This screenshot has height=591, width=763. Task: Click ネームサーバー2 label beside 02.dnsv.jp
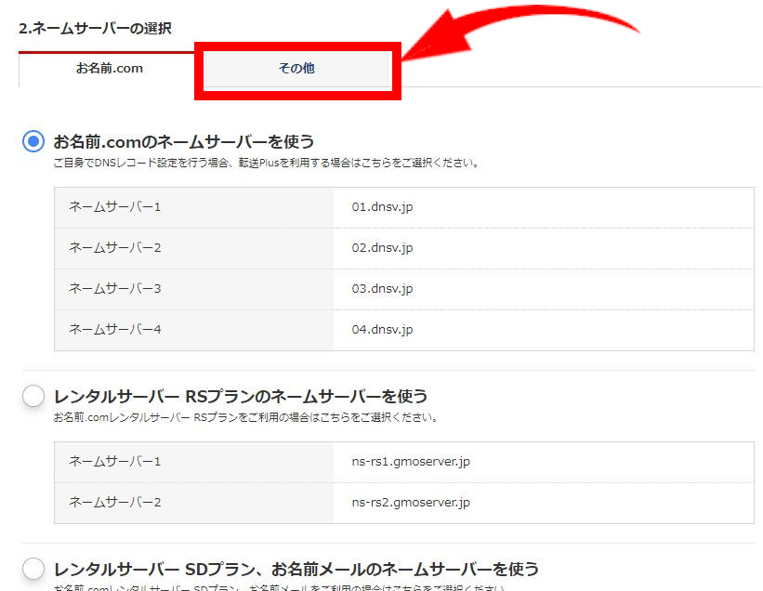click(115, 248)
